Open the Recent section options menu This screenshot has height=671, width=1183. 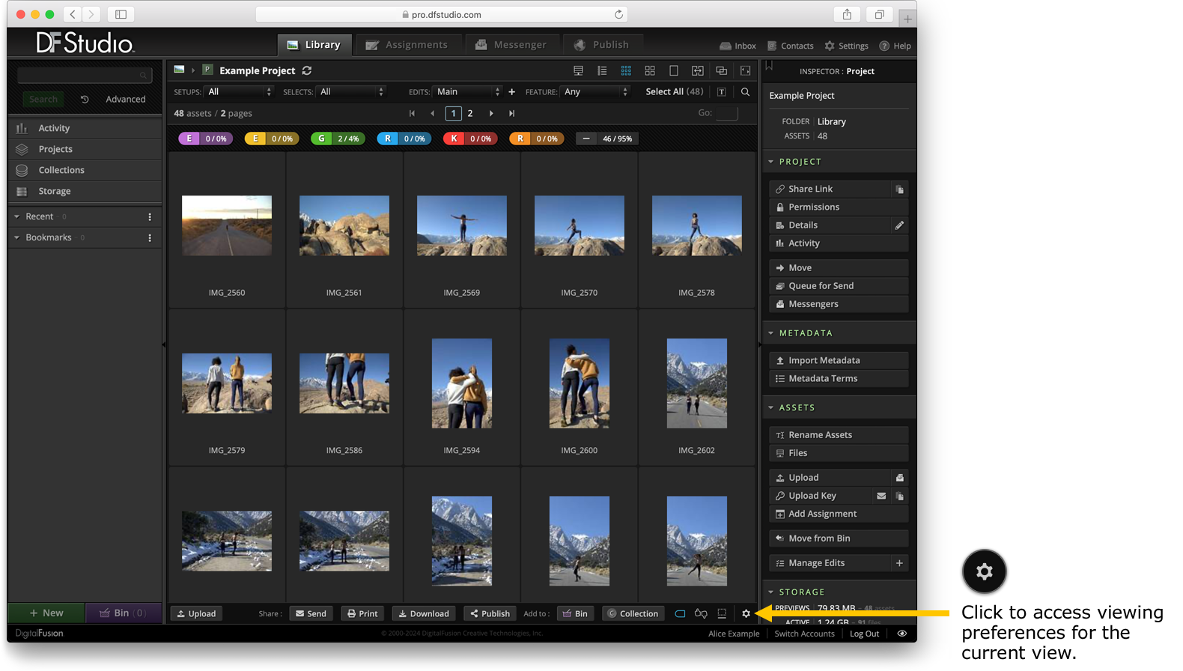pyautogui.click(x=150, y=216)
